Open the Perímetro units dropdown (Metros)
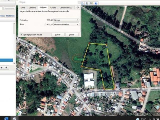Viewport: 160px width, 120px height. [x=66, y=20]
